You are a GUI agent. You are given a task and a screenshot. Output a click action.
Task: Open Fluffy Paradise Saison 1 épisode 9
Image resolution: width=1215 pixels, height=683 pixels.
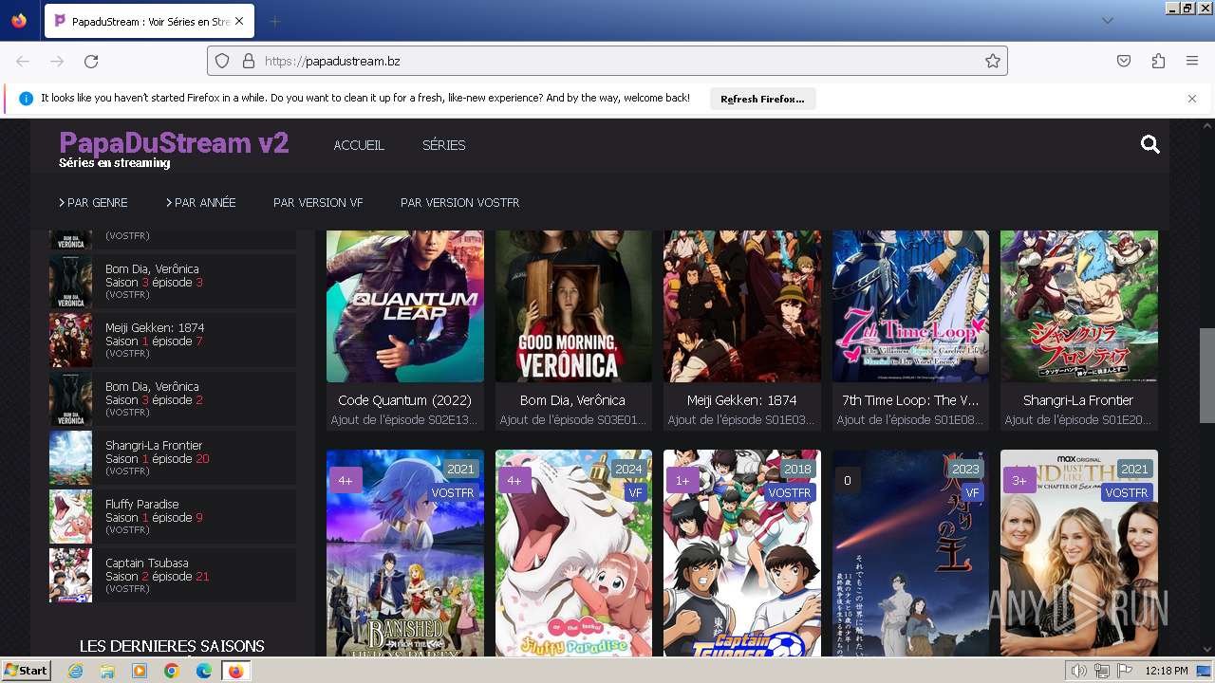[x=173, y=517]
